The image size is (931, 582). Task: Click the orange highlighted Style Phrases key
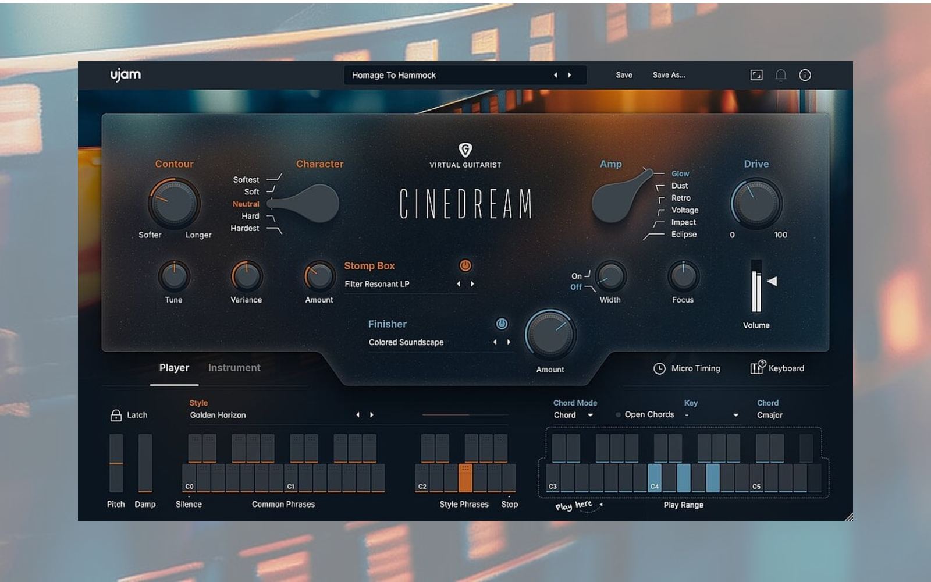tap(465, 478)
